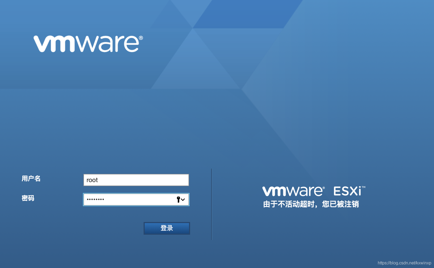Click the TM mark after ESXi

click(364, 187)
